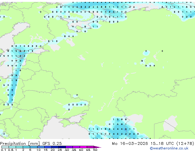Select the "35" legend scale label
The image size is (195, 151).
coord(74,150)
